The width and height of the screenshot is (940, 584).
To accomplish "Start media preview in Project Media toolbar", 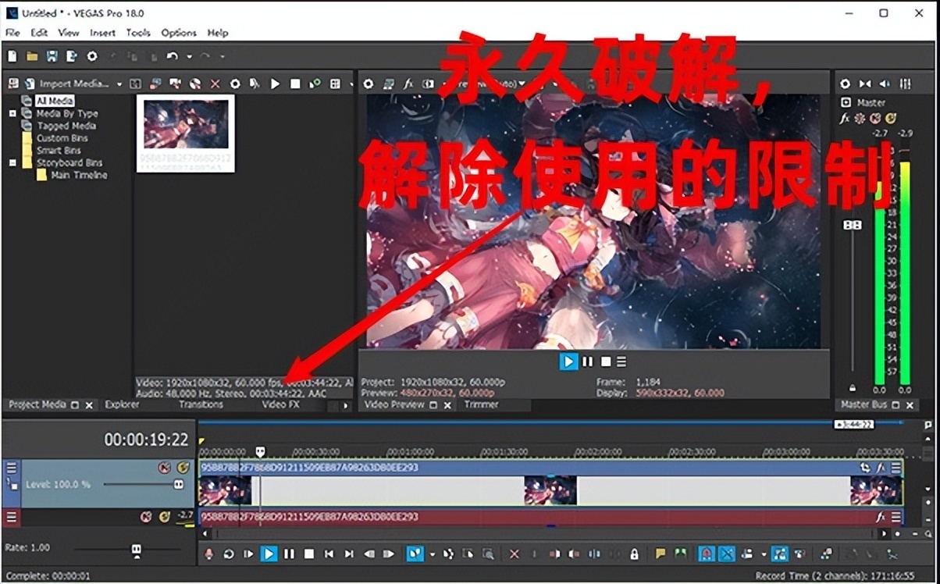I will click(275, 84).
